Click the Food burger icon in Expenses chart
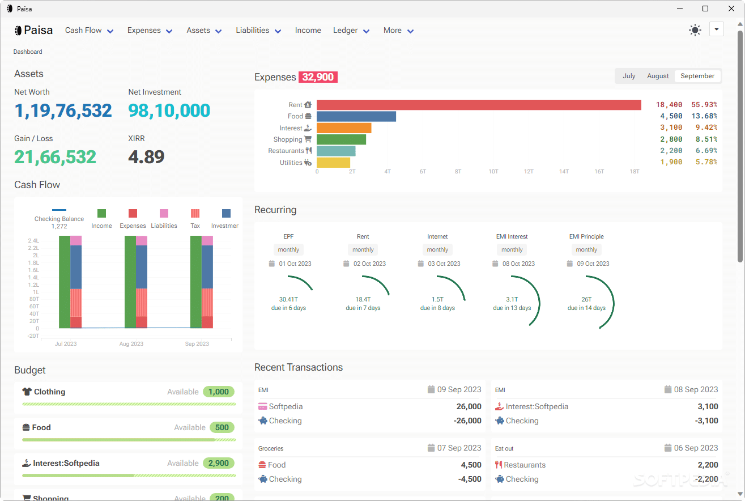 pos(308,116)
